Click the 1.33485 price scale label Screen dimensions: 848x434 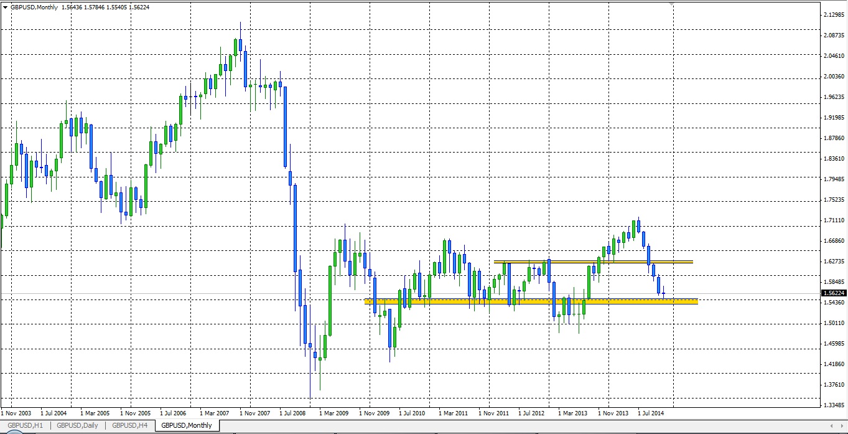point(833,405)
